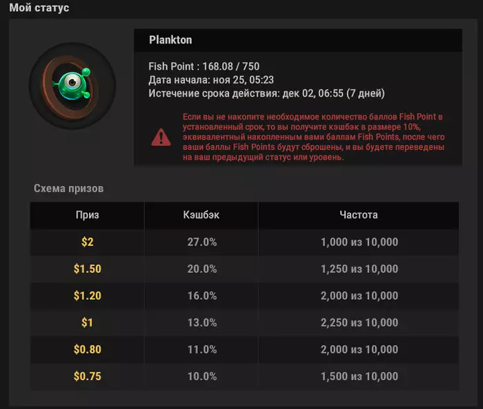Click the 13.0% cashback value
The image size is (483, 409).
click(x=201, y=323)
